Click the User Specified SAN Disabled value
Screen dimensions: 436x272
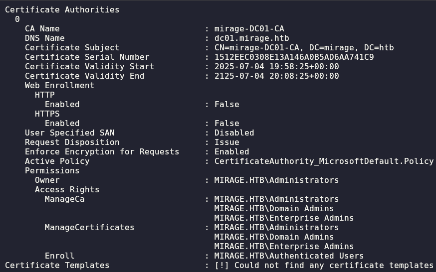(234, 133)
